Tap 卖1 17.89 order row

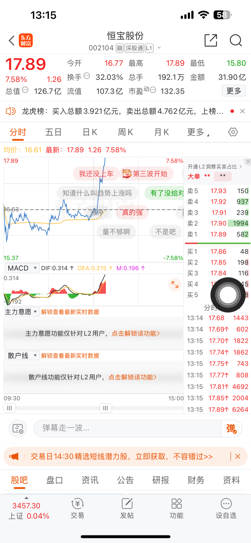pos(218,234)
